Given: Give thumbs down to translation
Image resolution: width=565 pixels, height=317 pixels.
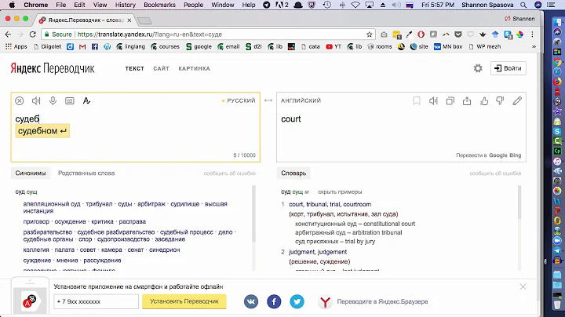Looking at the screenshot, I should click(x=500, y=101).
